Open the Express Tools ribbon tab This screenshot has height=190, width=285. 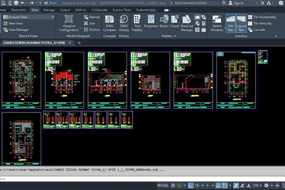(121, 10)
